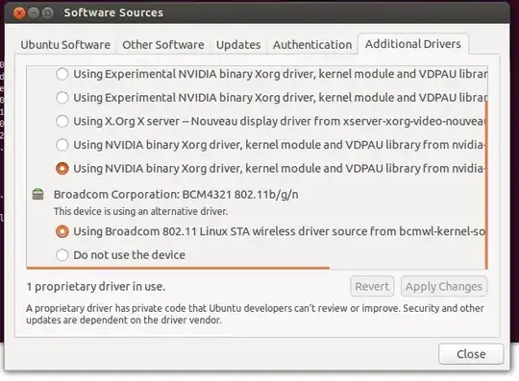This screenshot has height=381, width=519.
Task: Select the Authentication tab
Action: pyautogui.click(x=312, y=44)
